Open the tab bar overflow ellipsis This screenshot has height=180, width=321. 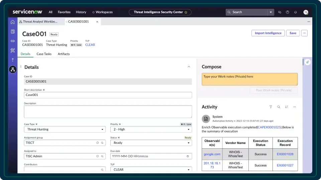click(x=309, y=22)
